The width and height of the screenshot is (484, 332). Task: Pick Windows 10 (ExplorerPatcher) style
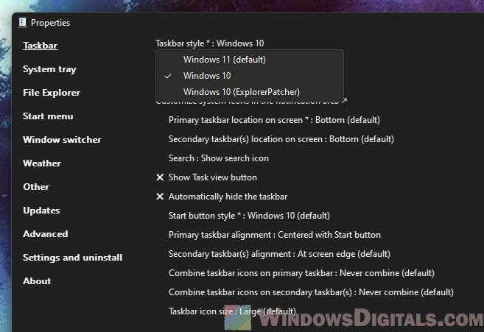(250, 92)
